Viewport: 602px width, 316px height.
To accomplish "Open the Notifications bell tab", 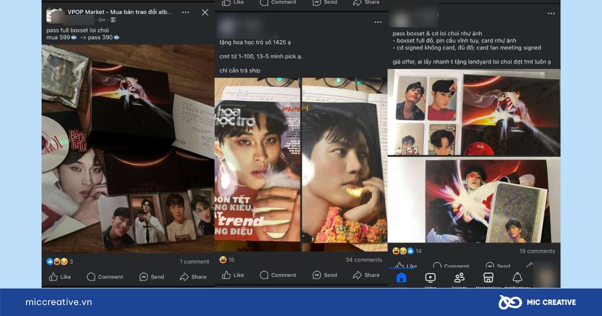I will click(517, 279).
